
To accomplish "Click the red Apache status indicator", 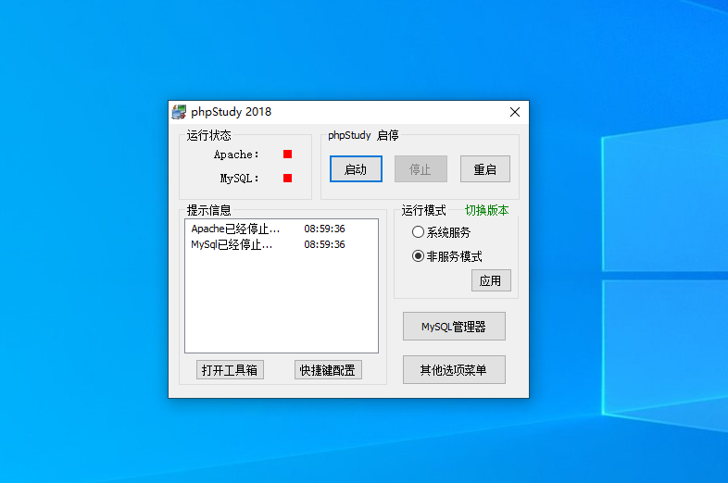I will point(287,154).
